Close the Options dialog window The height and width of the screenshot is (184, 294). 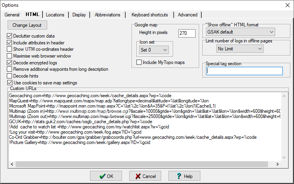(288, 5)
